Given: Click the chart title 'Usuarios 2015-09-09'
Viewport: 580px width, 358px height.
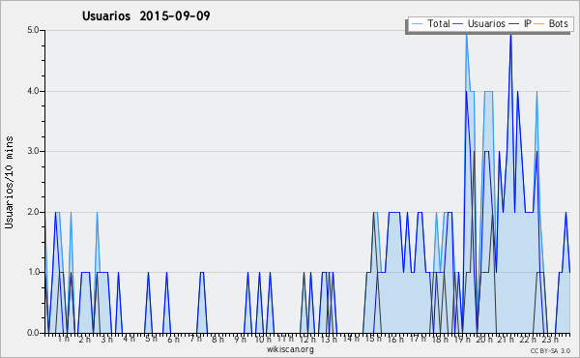Looking at the screenshot, I should (x=146, y=16).
